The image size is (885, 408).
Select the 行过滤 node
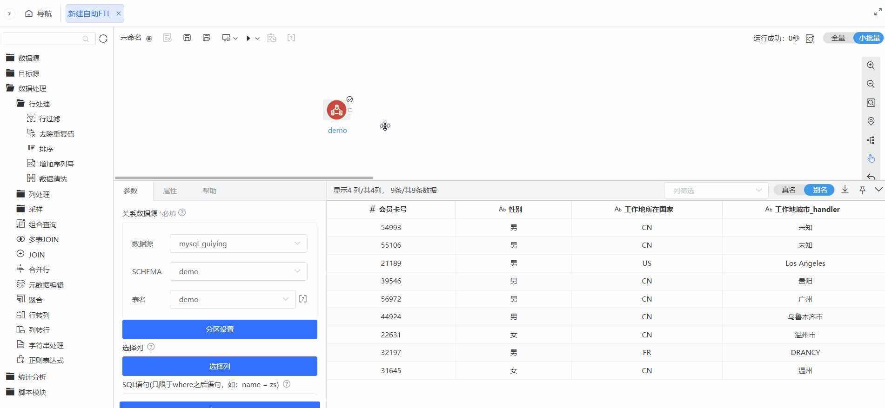(x=44, y=118)
